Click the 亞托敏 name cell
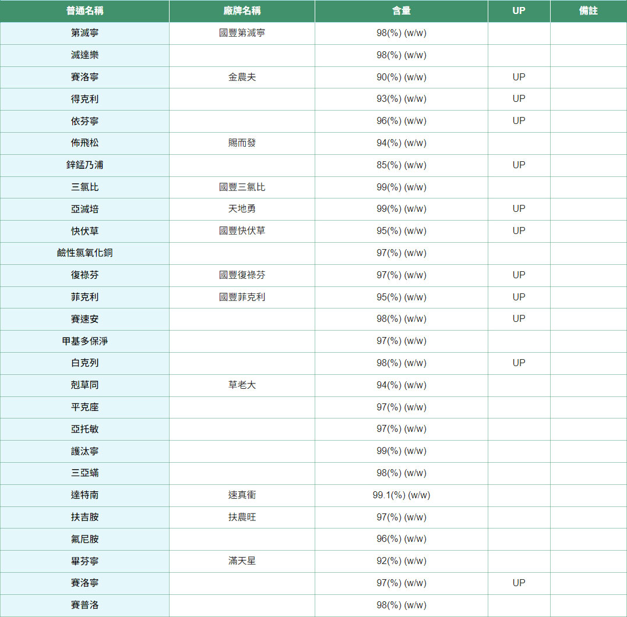The height and width of the screenshot is (617, 627). coord(84,430)
